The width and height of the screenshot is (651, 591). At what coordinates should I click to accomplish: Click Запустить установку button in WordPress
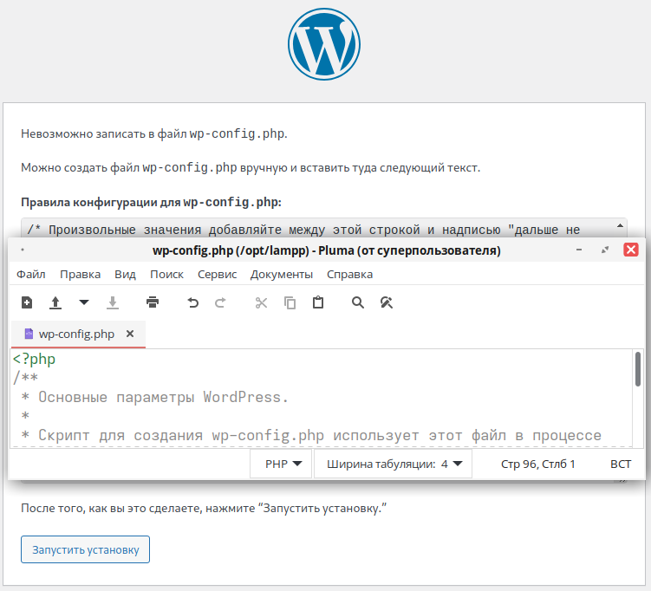coord(85,549)
